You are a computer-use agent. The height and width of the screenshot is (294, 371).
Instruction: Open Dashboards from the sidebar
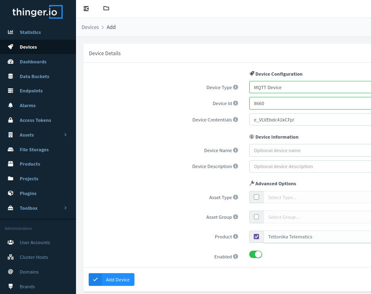(33, 62)
